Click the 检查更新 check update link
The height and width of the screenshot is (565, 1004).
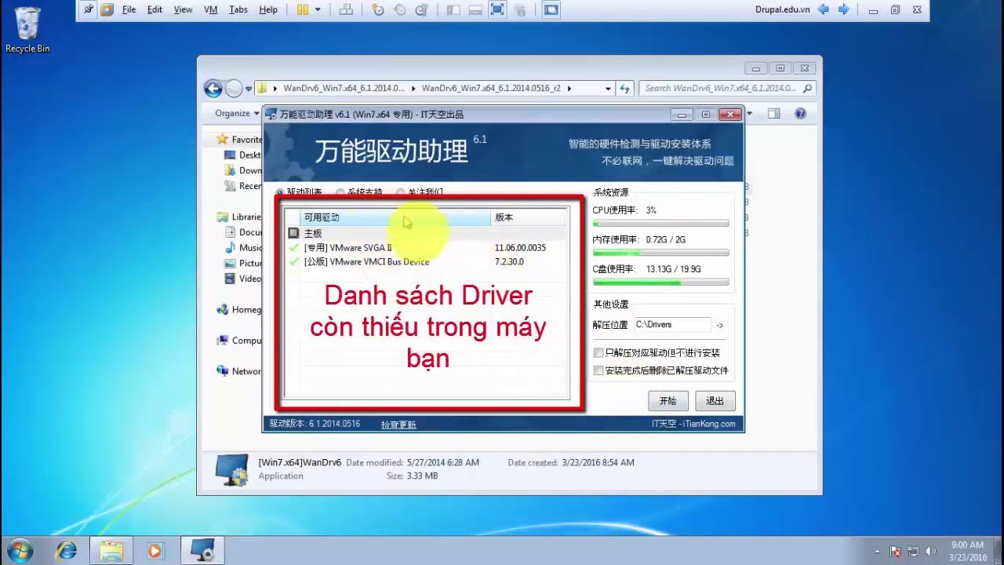tap(398, 425)
